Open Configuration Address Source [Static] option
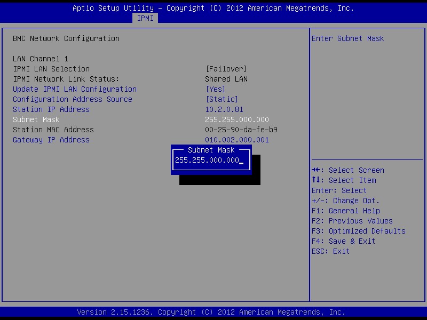The height and width of the screenshot is (320, 427). [222, 99]
